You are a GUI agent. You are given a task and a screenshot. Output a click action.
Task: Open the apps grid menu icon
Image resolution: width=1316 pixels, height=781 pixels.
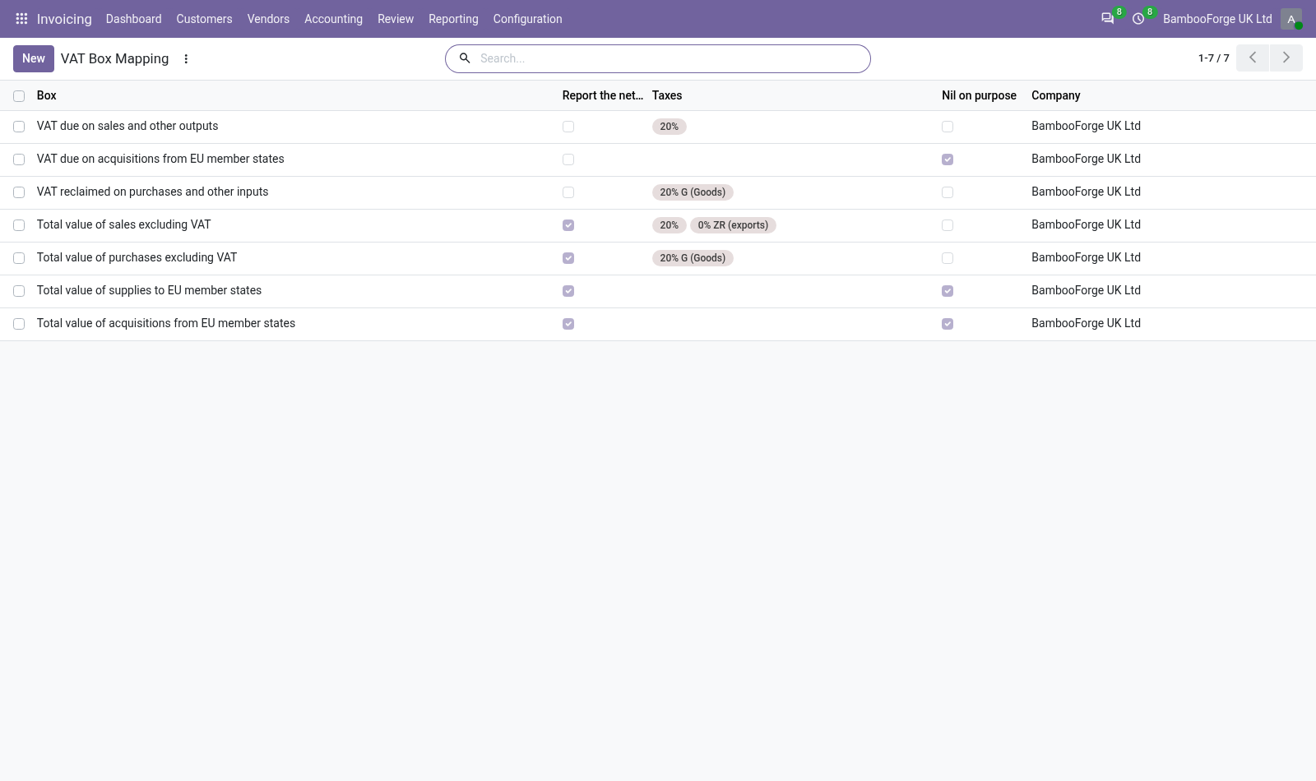(x=22, y=18)
